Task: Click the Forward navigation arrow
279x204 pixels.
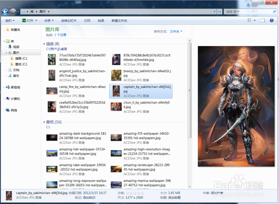Action: tap(13, 12)
